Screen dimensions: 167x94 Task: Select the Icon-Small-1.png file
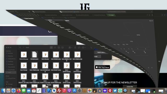pos(56,67)
